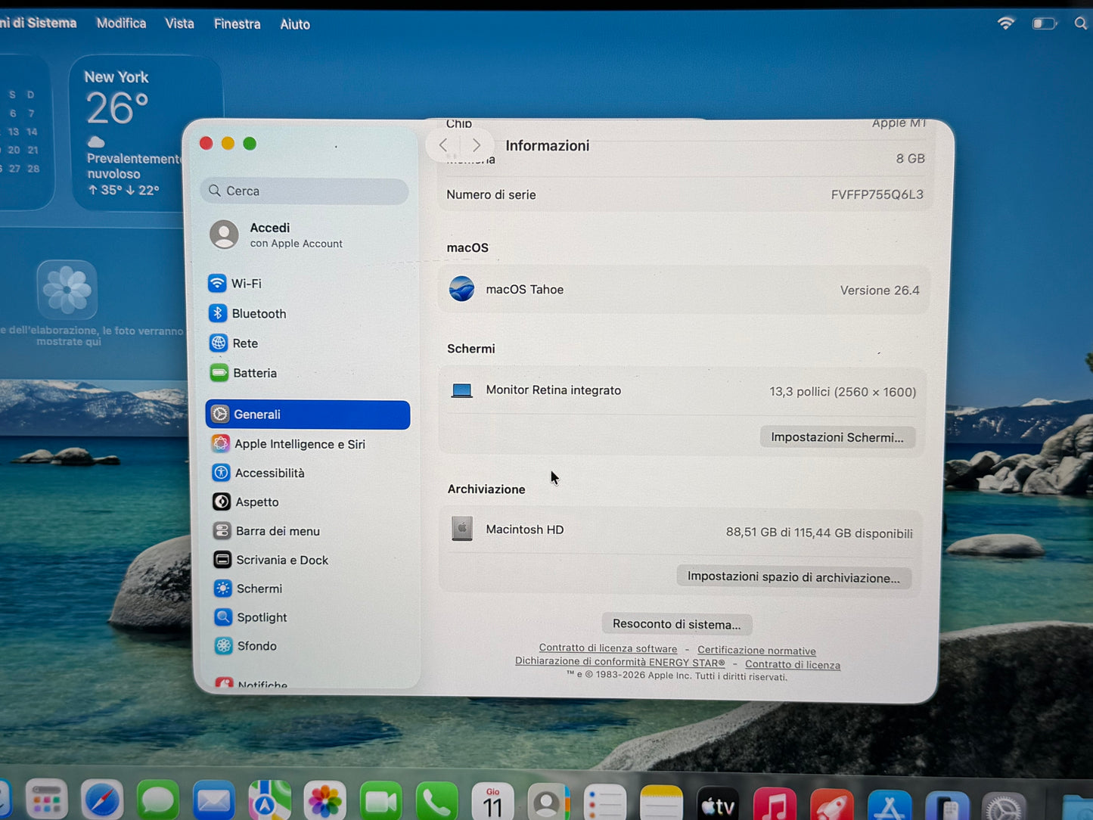1093x820 pixels.
Task: Click the Monitor Retina integrato display icon
Action: click(461, 390)
